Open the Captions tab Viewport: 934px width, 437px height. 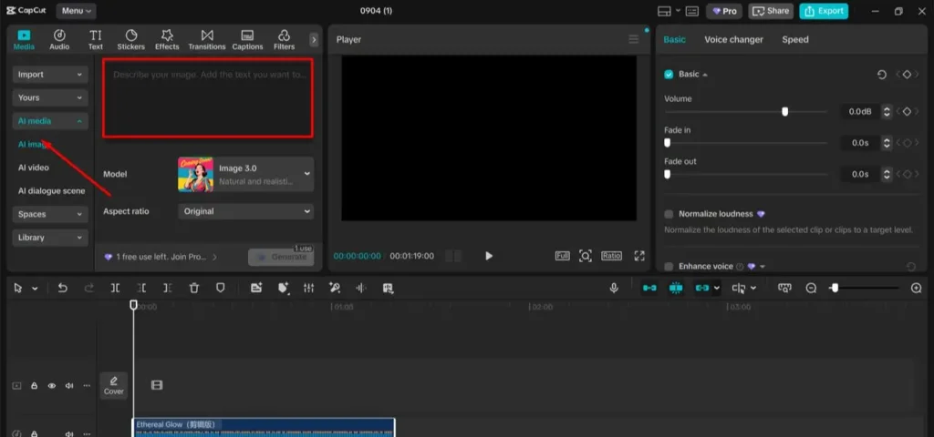(247, 40)
